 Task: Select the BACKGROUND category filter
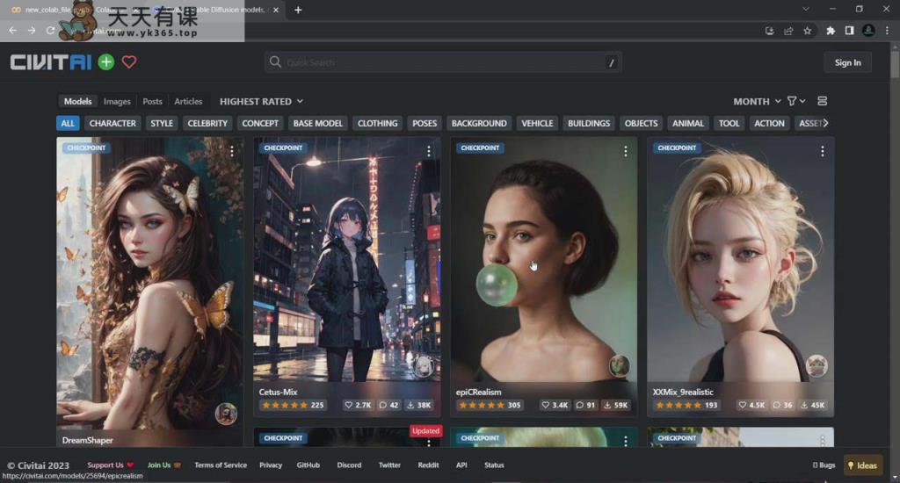(x=479, y=123)
